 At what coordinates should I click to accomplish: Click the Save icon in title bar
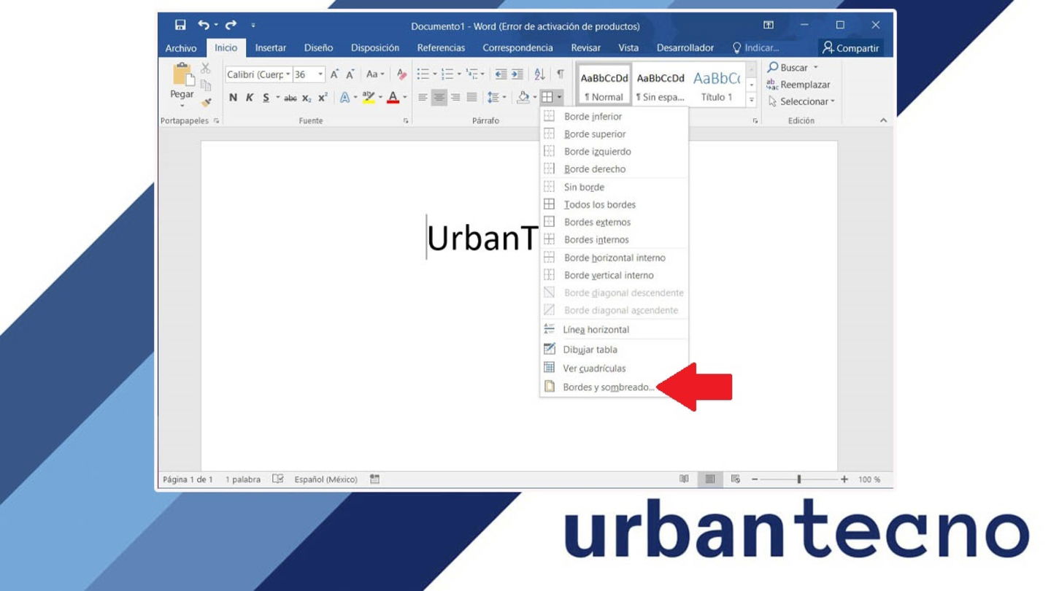180,26
